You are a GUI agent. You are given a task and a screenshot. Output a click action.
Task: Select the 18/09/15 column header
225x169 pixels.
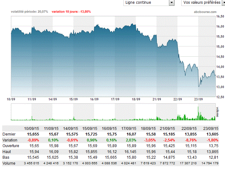coord(148,129)
